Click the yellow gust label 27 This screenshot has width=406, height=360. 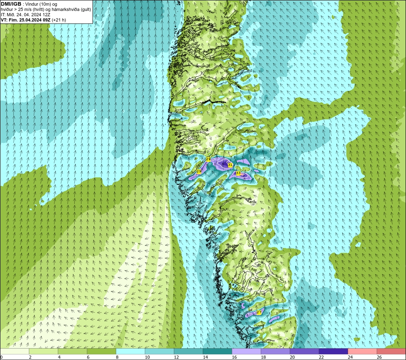(x=259, y=313)
